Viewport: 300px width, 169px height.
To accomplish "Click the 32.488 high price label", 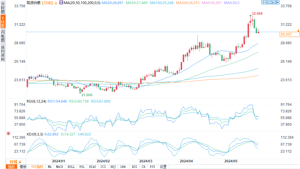I will tap(257, 13).
